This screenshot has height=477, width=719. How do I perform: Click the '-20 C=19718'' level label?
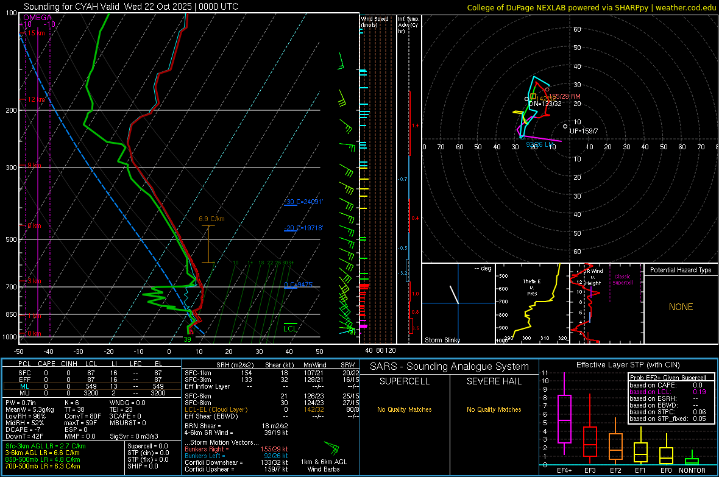[x=303, y=228]
